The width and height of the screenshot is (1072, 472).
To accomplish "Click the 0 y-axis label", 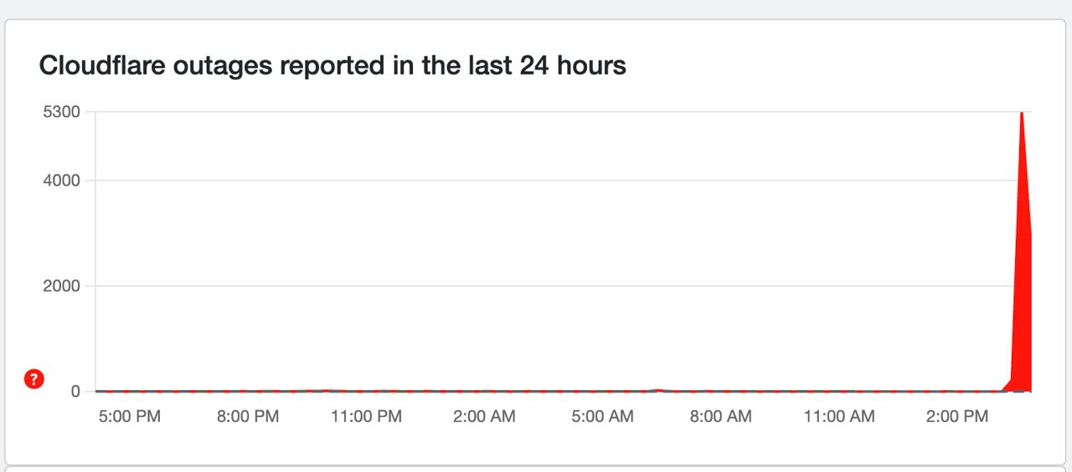I will click(x=75, y=391).
